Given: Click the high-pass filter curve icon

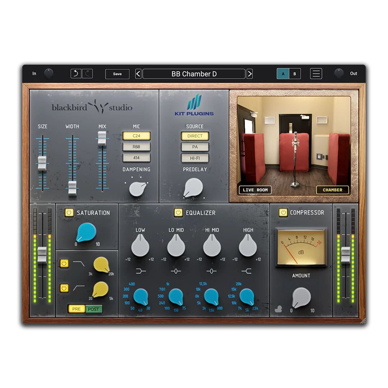Looking at the screenshot, I should 79,288.
